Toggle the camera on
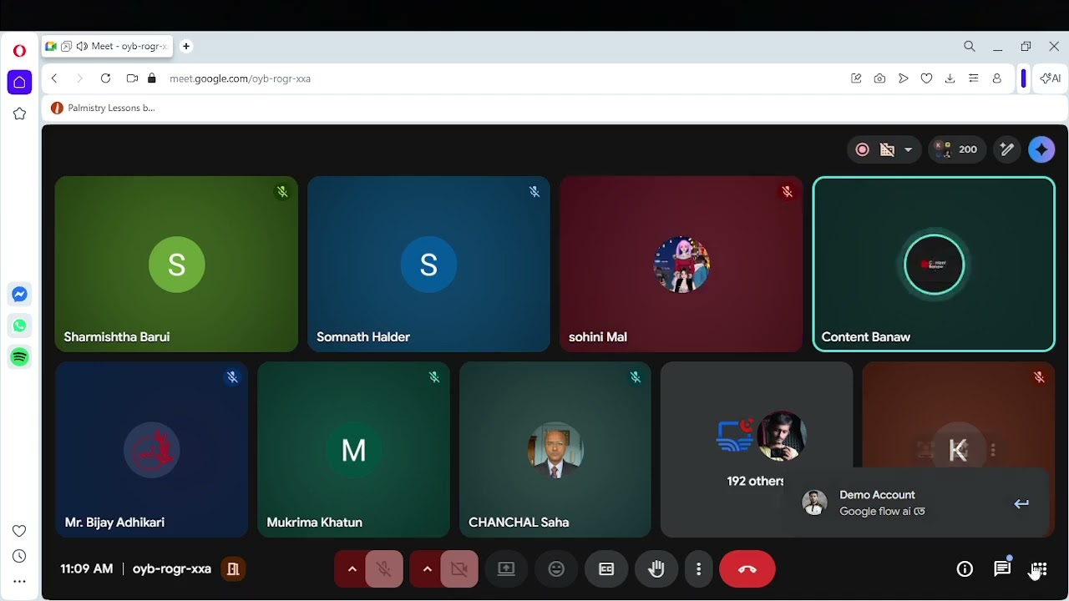The width and height of the screenshot is (1069, 601). 459,569
